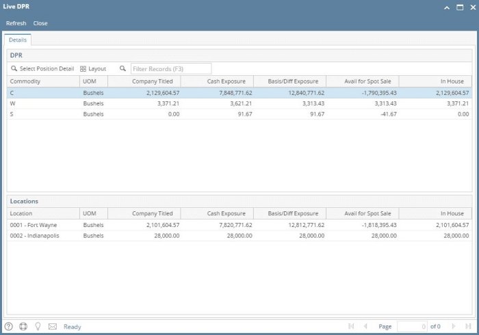479x335 pixels.
Task: Click Close in the toolbar
Action: 40,23
